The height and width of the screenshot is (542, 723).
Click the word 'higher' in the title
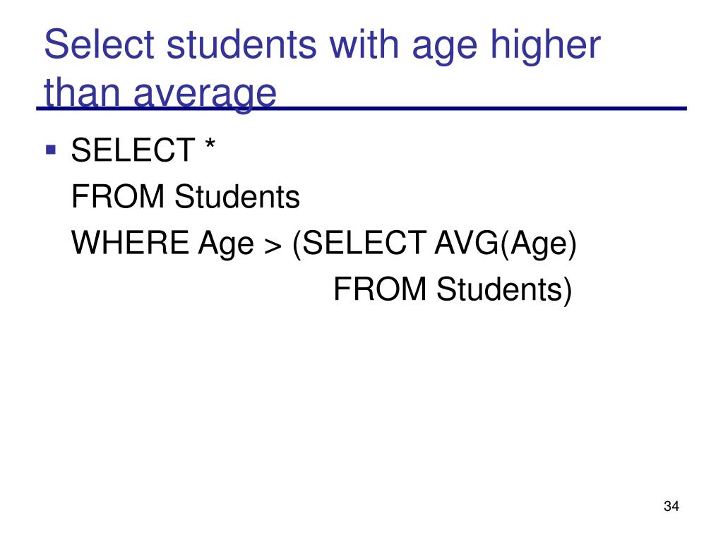tap(545, 45)
